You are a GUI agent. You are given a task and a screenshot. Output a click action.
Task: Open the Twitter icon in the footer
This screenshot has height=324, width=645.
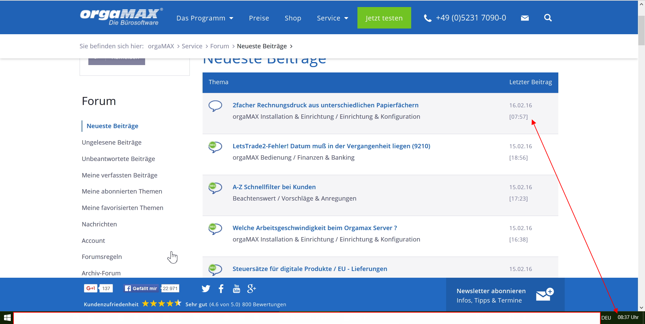206,289
